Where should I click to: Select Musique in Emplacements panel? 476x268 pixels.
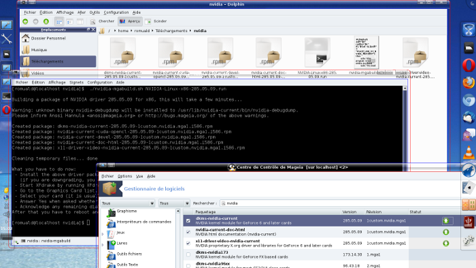(58, 50)
